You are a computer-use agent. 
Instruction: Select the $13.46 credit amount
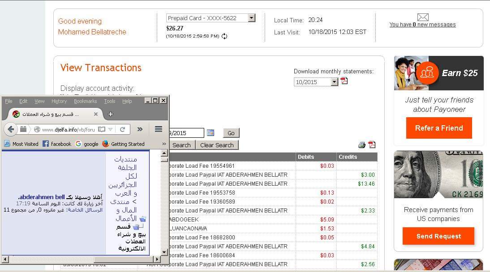[366, 184]
